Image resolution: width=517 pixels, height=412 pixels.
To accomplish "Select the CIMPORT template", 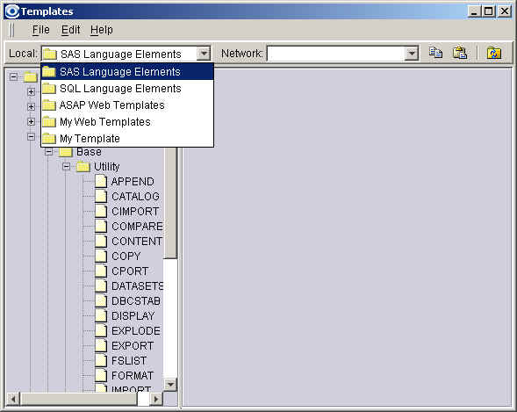I will [x=135, y=212].
